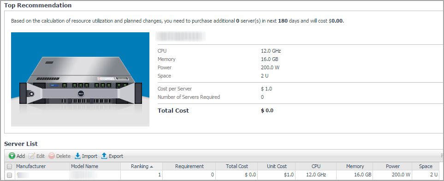Click the toolbar grip handle at right edge
The height and width of the screenshot is (181, 444).
(x=441, y=156)
